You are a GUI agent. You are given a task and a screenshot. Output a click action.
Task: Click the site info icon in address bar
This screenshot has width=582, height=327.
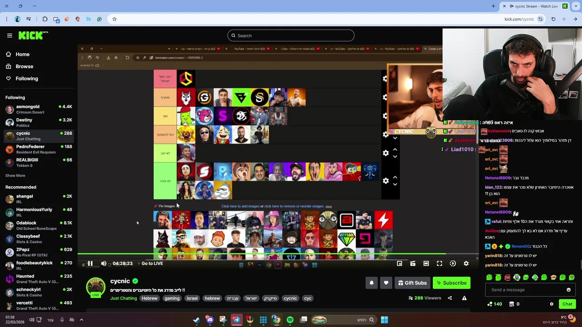(x=540, y=19)
